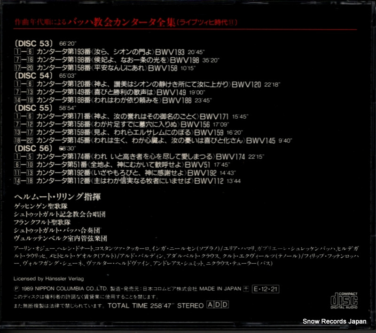Click the red title バッハ教会カンタータ全集
This screenshot has height=333, width=376.
pyautogui.click(x=122, y=22)
